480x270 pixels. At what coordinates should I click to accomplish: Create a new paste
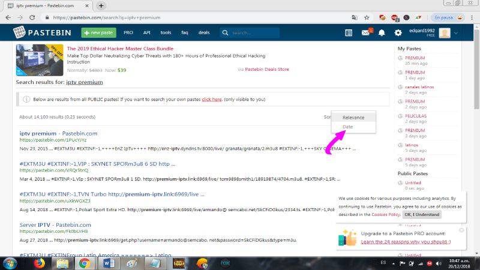pos(98,33)
